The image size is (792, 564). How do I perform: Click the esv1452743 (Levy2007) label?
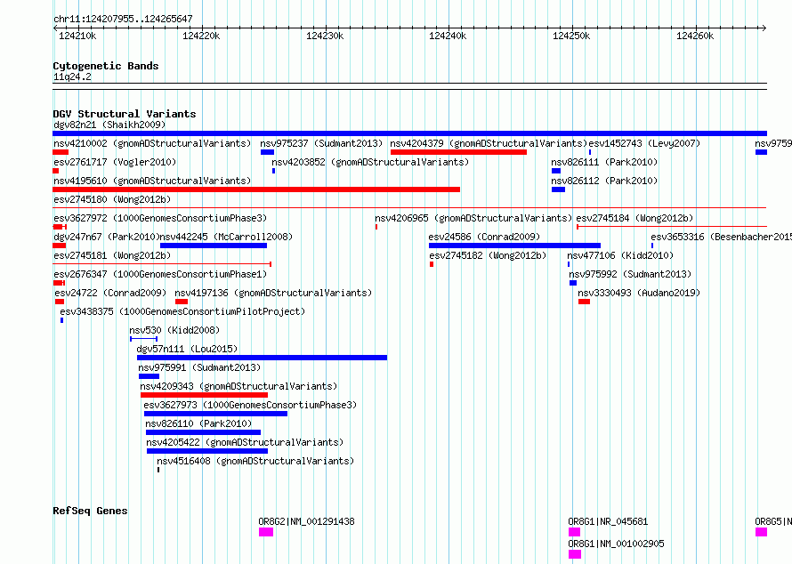point(644,143)
